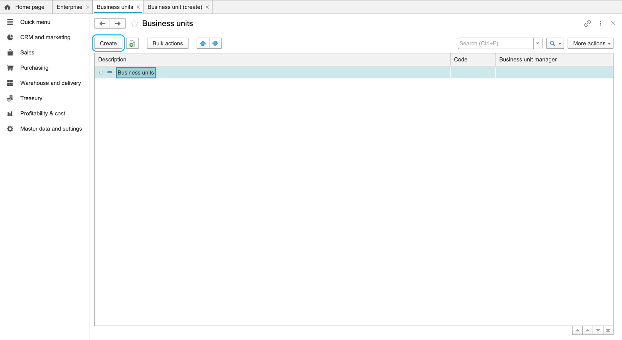622x340 pixels.
Task: Click the CRM and marketing pie icon
Action: pyautogui.click(x=10, y=37)
